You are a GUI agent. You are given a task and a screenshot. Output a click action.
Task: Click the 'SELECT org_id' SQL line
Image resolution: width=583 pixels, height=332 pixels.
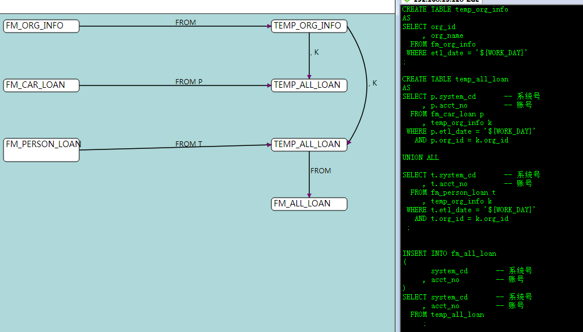[429, 27]
